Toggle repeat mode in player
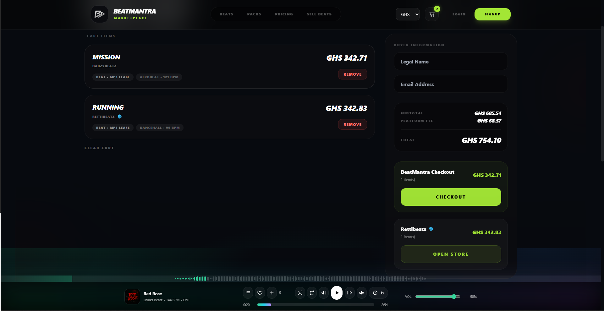 pos(312,293)
